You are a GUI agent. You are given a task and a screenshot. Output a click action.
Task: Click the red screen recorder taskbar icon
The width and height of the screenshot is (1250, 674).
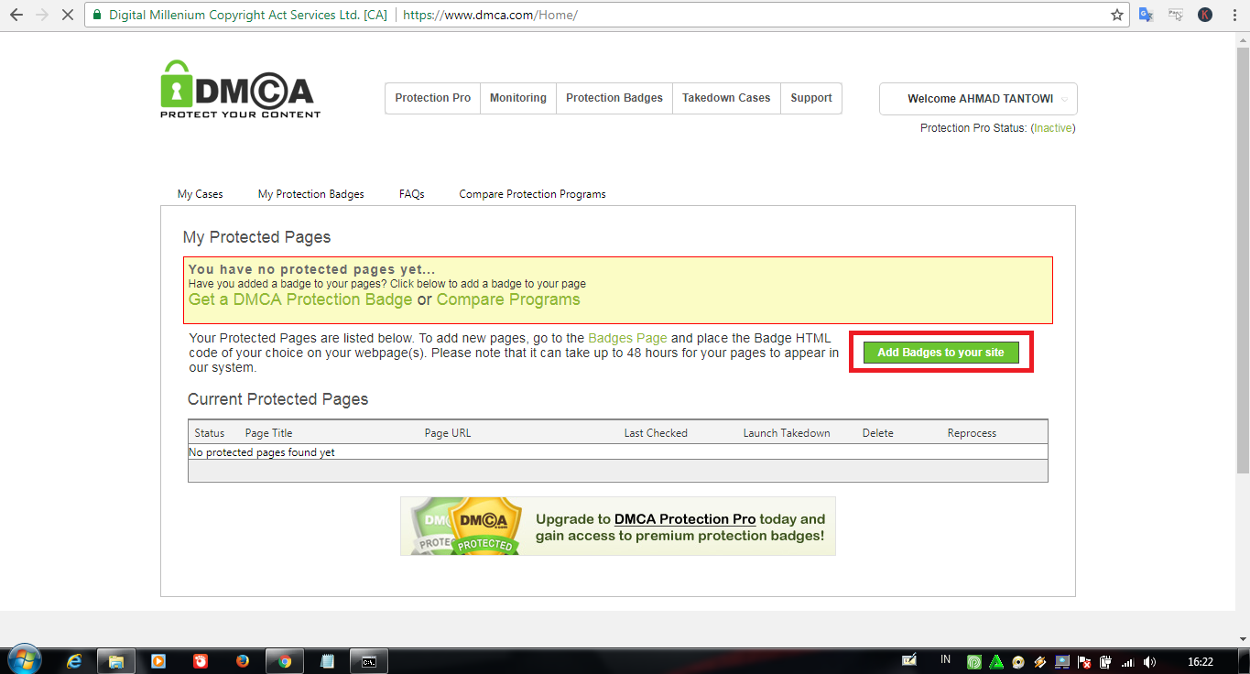pyautogui.click(x=201, y=661)
